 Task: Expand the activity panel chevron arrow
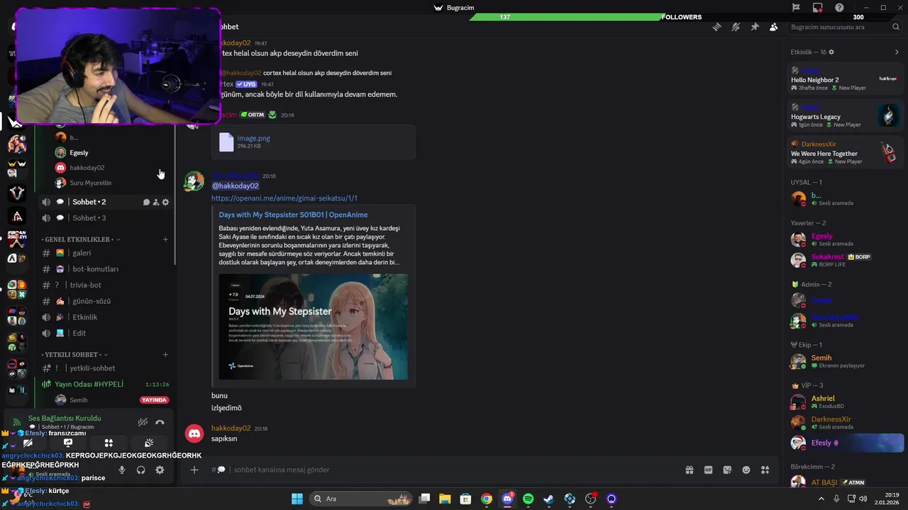tap(897, 52)
